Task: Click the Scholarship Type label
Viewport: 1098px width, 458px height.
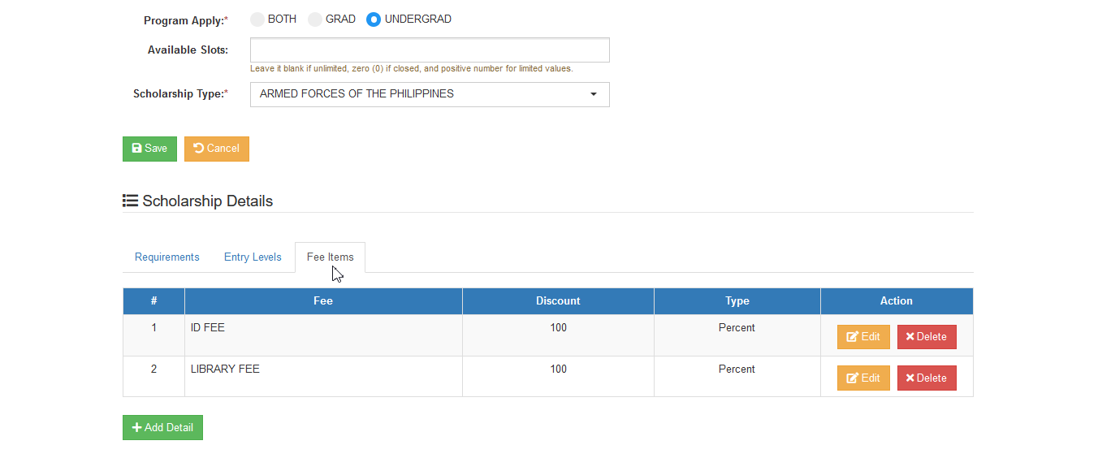Action: click(x=180, y=94)
